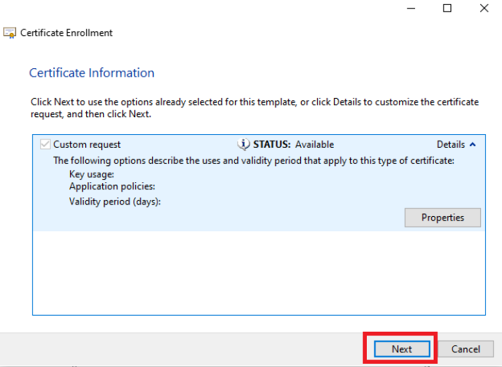Select the Custom request label
Viewport: 502px width, 367px height.
tap(87, 145)
